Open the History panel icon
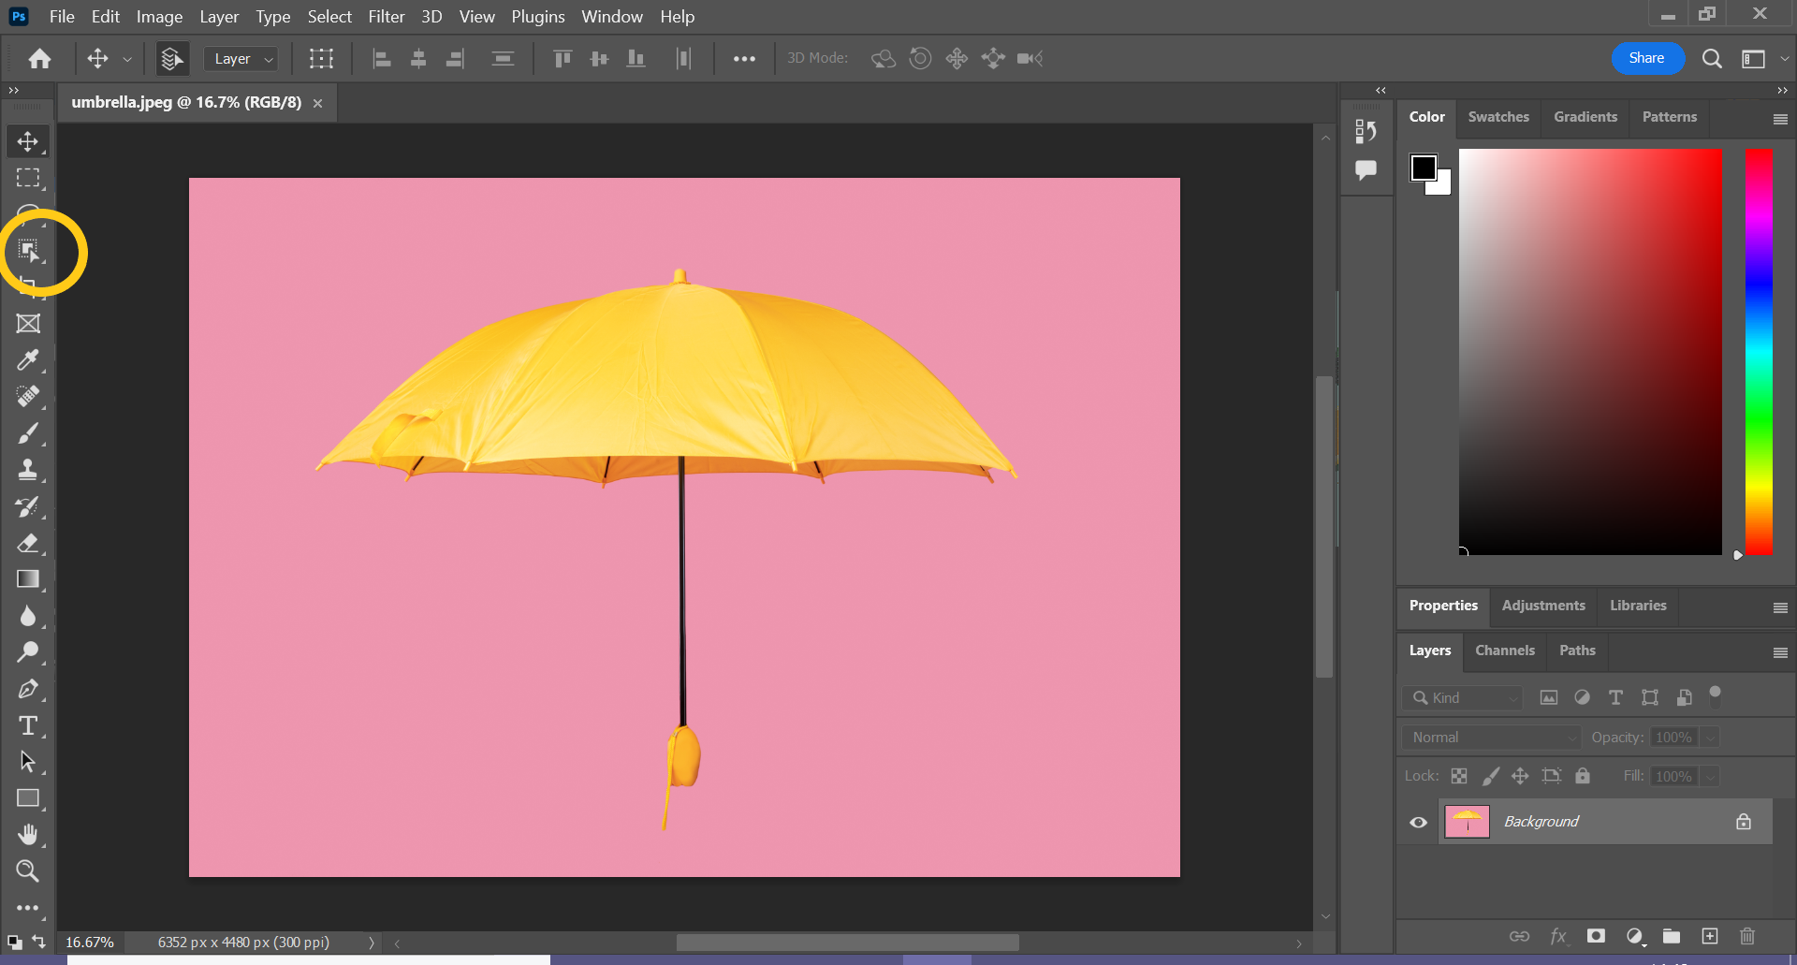This screenshot has height=965, width=1797. 1366,132
